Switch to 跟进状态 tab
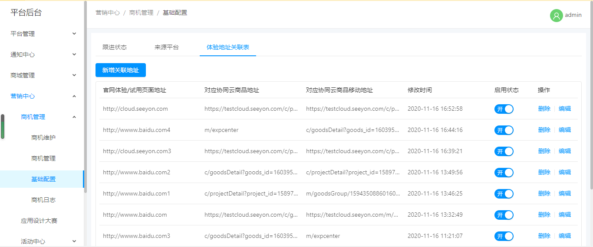The width and height of the screenshot is (593, 247). pyautogui.click(x=115, y=47)
